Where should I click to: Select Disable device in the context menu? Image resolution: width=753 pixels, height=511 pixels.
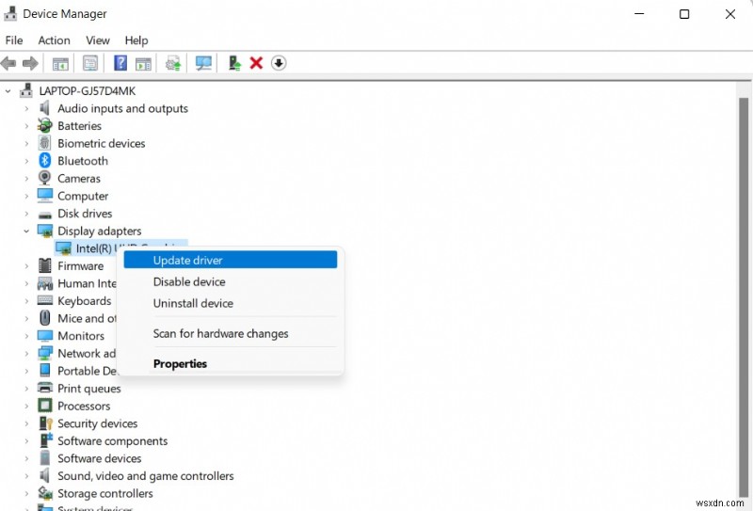189,281
